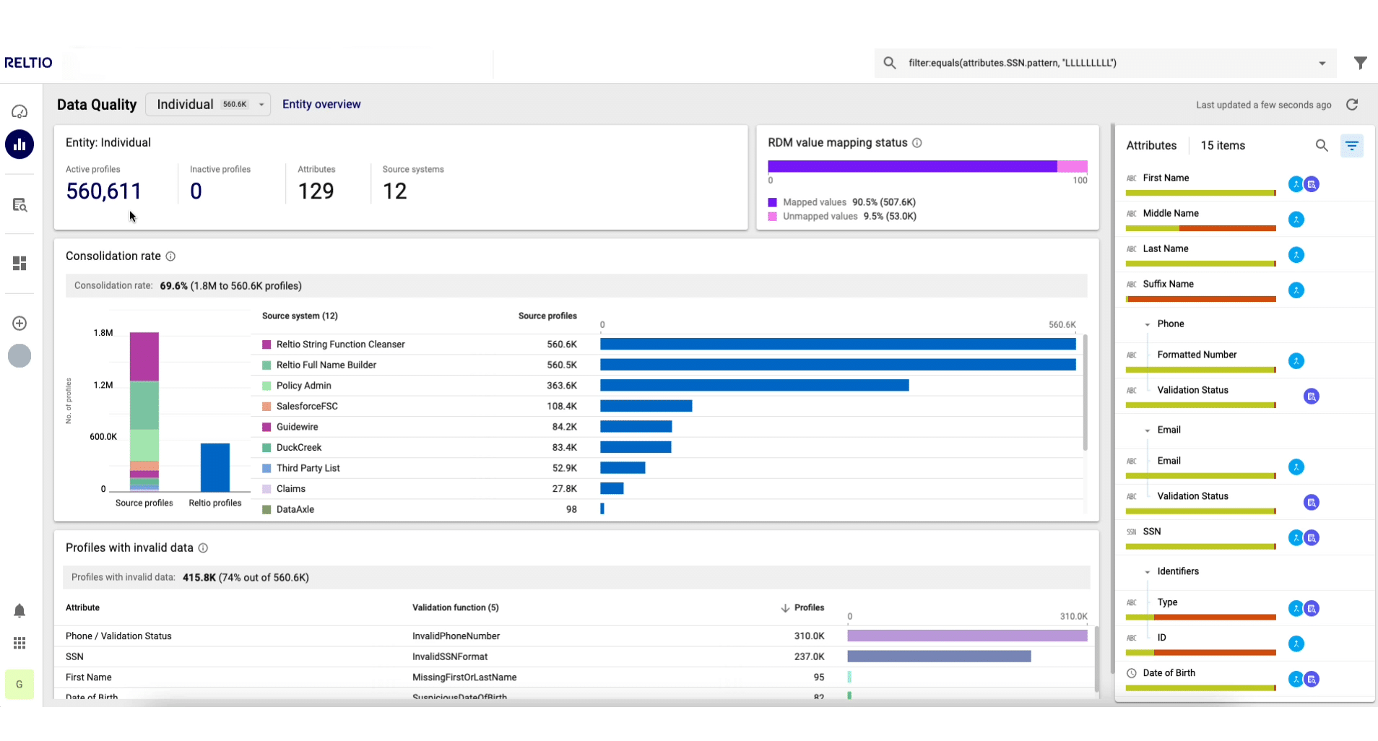Click the search icon in Attributes panel
The height and width of the screenshot is (741, 1378).
[1321, 146]
